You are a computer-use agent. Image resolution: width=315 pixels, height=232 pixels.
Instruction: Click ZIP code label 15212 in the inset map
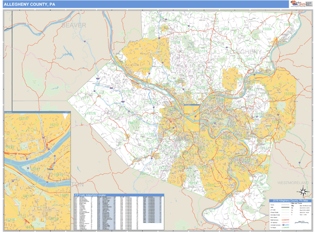(54, 125)
